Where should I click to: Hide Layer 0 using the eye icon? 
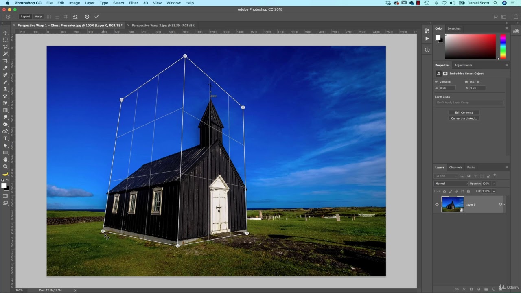pos(437,205)
